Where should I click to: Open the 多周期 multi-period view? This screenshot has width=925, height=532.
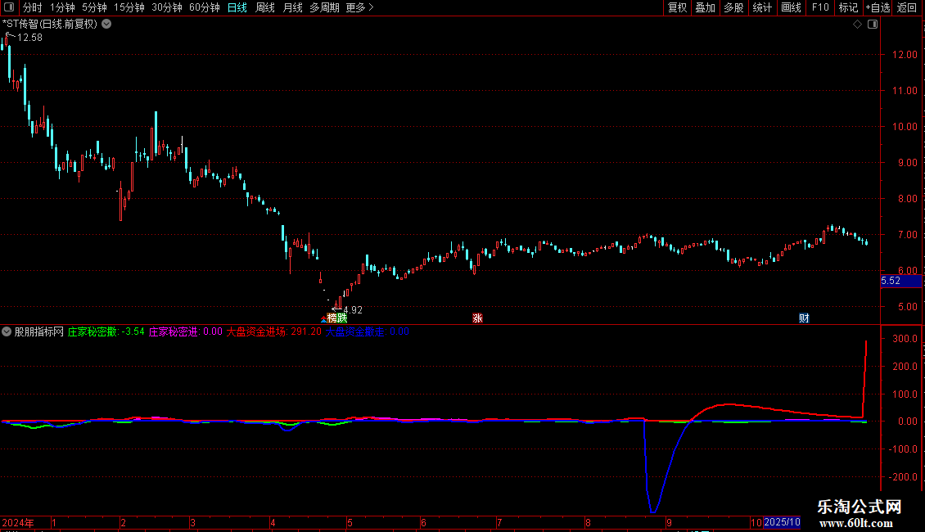point(324,7)
